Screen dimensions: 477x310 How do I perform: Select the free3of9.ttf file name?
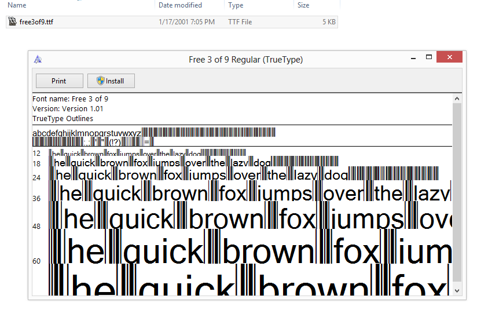[36, 22]
